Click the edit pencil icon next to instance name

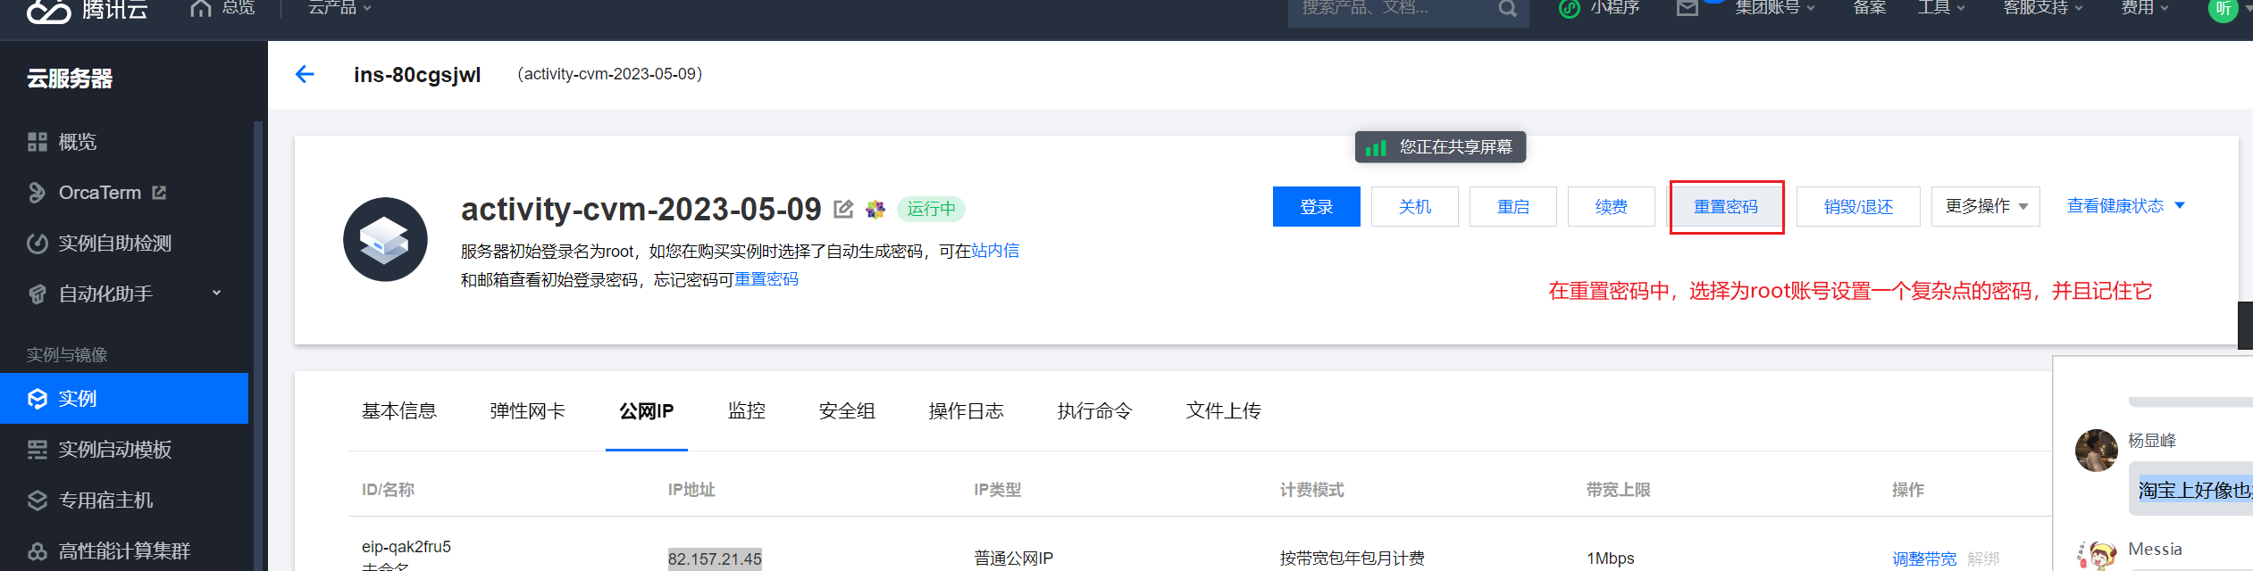click(842, 209)
